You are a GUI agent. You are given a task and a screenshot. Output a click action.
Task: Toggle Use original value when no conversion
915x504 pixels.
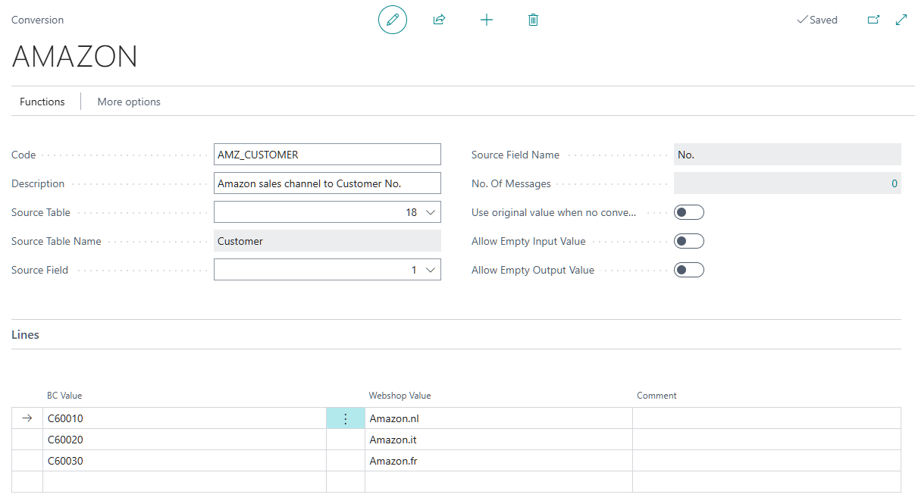coord(689,212)
